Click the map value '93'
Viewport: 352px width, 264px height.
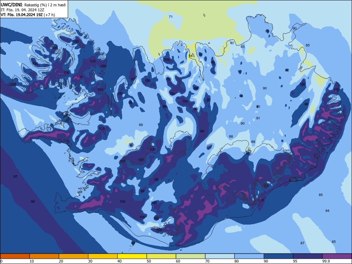pos(240,71)
